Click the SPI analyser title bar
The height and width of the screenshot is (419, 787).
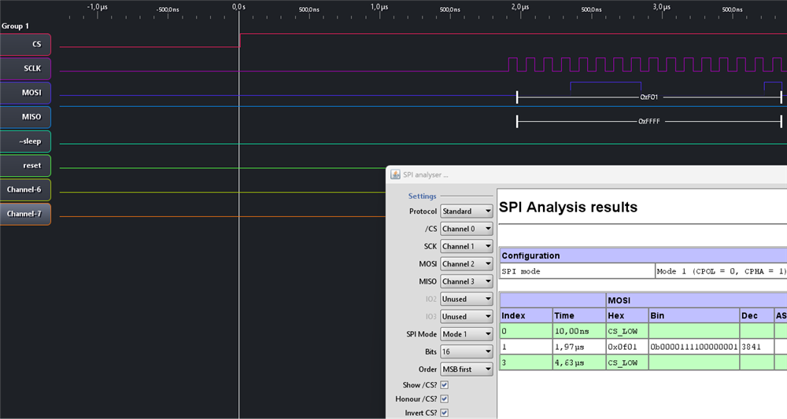[x=586, y=175]
